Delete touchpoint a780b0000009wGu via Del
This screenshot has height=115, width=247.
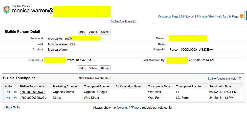tap(15, 98)
